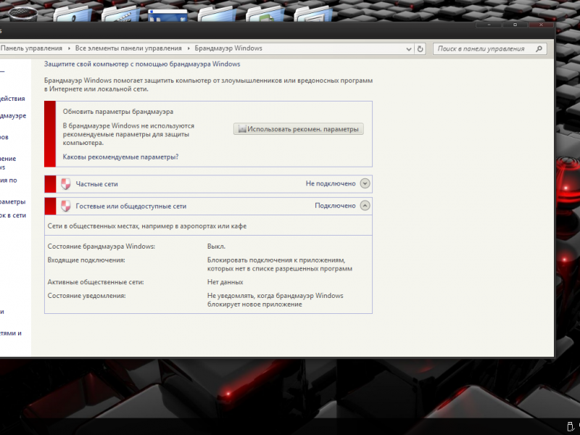This screenshot has width=580, height=435.
Task: Open Каковы рекомендуемые параметры? link
Action: [x=120, y=157]
